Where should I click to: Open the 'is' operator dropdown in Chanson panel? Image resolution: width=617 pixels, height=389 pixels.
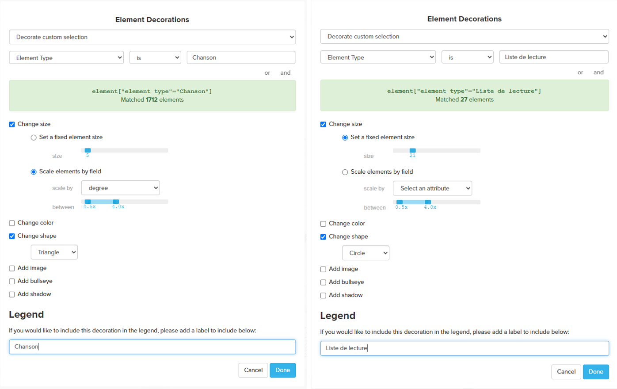tap(155, 57)
